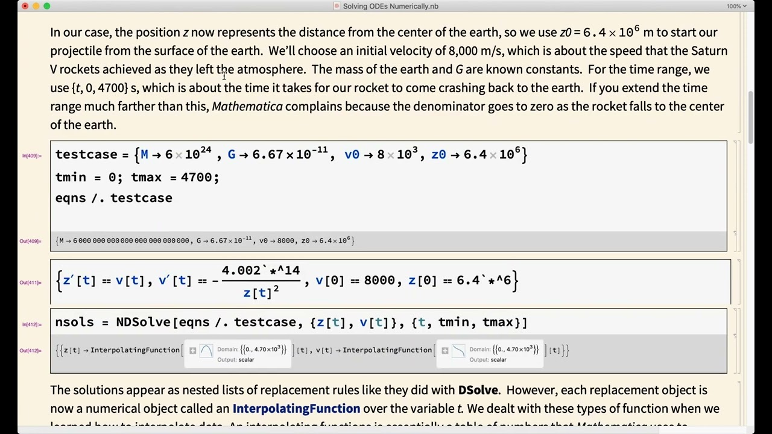The width and height of the screenshot is (772, 434).
Task: Click the z0 → 6.4 × 10^6 rule in input
Action: pos(475,154)
